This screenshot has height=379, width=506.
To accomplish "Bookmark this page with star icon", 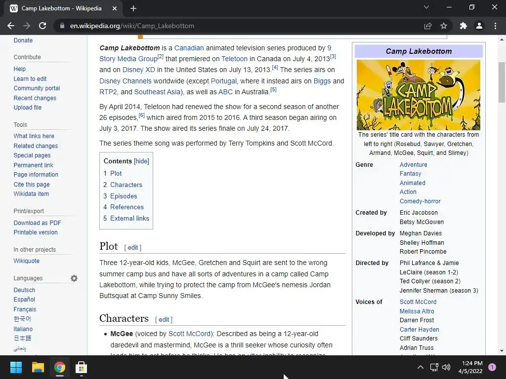I will coord(444,26).
